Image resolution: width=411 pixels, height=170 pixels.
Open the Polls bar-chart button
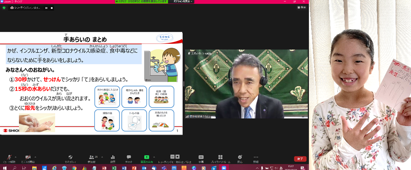[113, 159]
